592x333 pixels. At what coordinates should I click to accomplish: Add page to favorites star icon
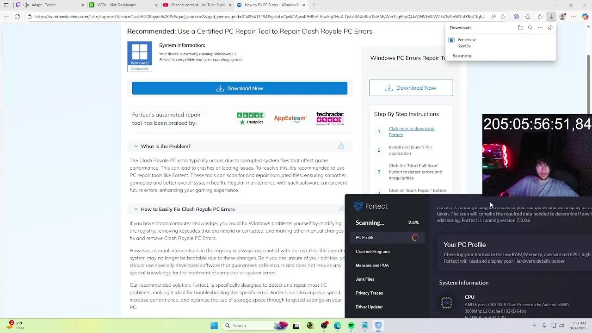pos(503,17)
